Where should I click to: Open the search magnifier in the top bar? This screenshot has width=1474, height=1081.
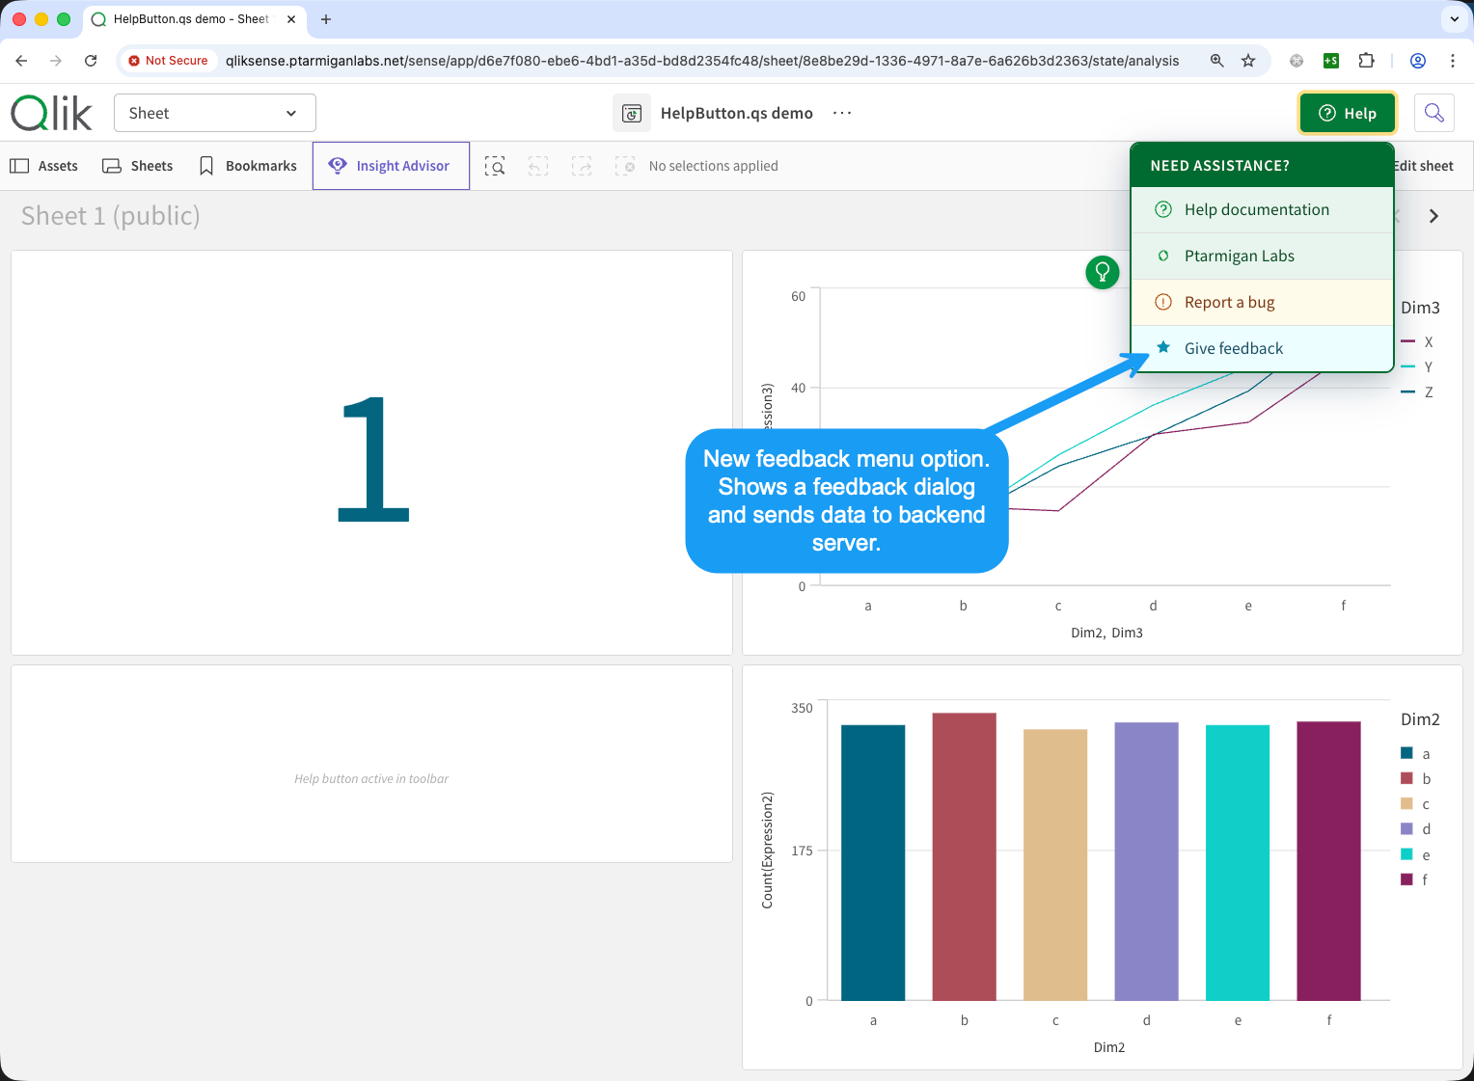point(1433,113)
